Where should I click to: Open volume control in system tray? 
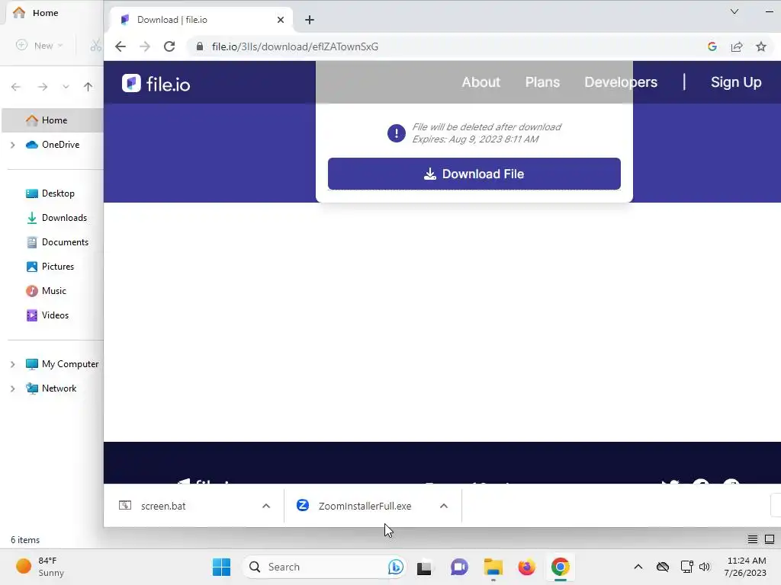(704, 567)
